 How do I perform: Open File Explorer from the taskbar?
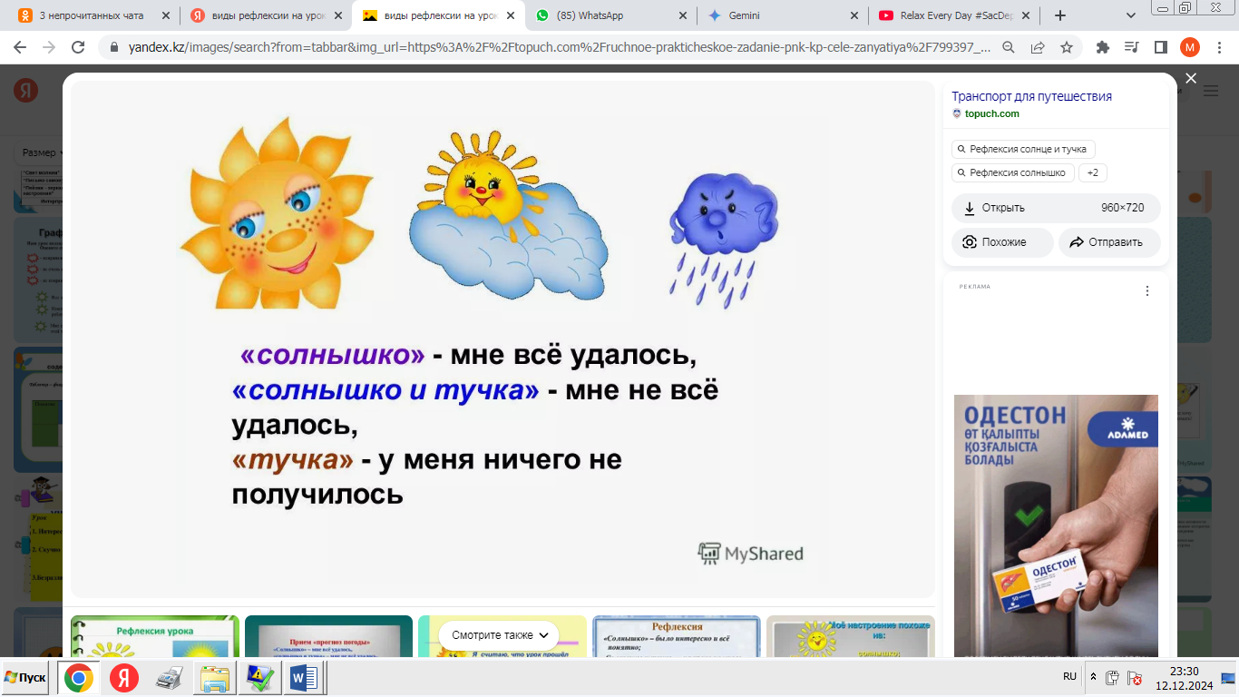(x=216, y=678)
